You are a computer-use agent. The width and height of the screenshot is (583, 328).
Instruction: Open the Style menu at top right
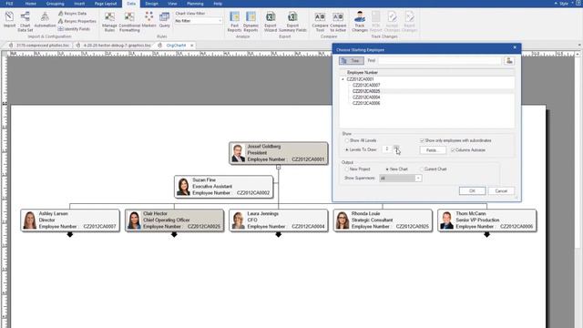564,4
